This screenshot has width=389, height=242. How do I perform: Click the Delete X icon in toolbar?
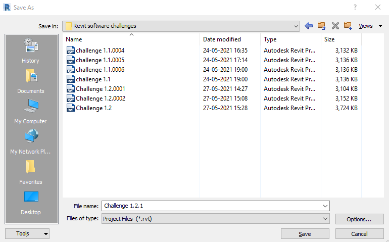coord(335,26)
